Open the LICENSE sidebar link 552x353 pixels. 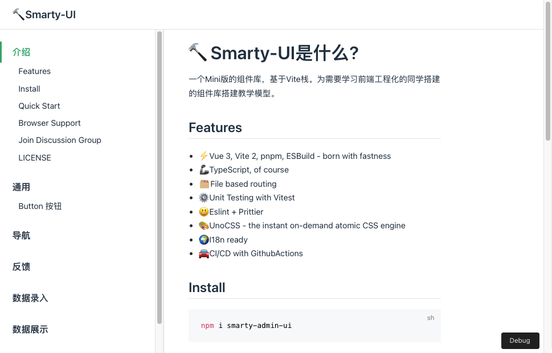click(x=35, y=158)
